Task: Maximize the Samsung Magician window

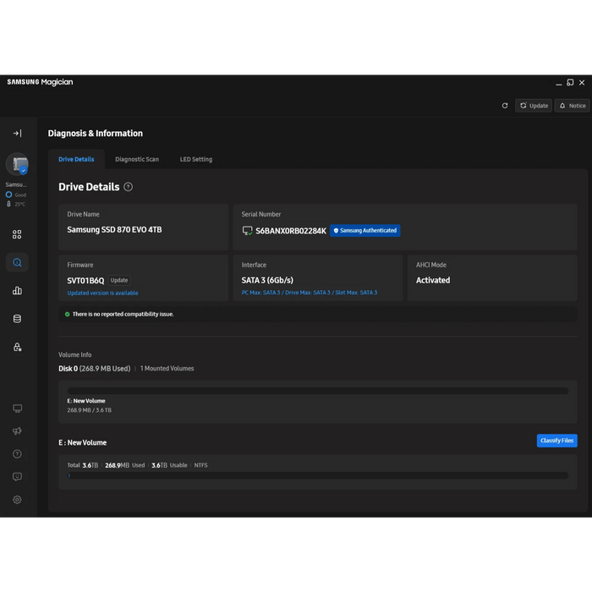Action: (570, 82)
